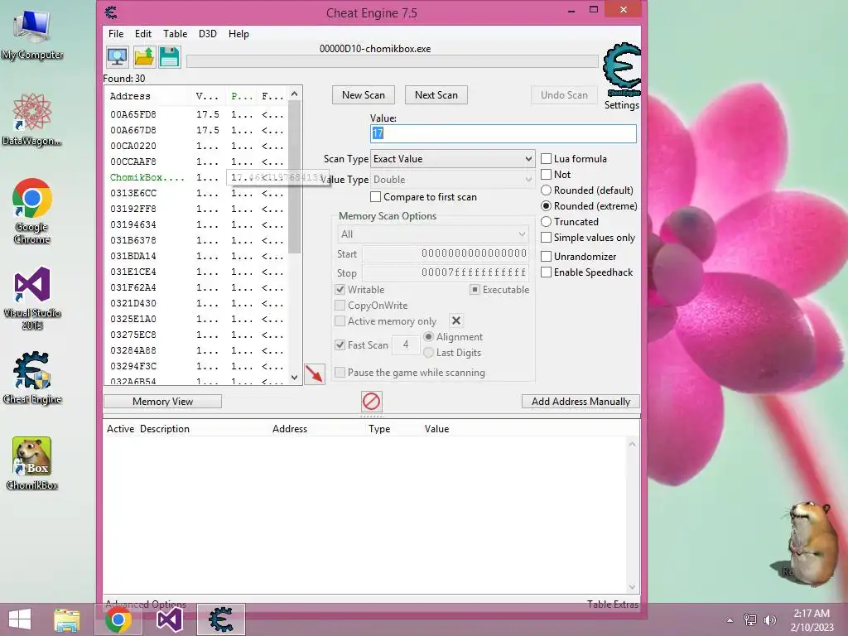Screen dimensions: 848x636
Task: Open the Edit menu
Action: click(x=142, y=33)
